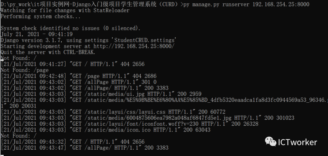The image size is (328, 156).
Task: Click the 'iconfont.woff?v=230' log entry
Action: coord(129,124)
